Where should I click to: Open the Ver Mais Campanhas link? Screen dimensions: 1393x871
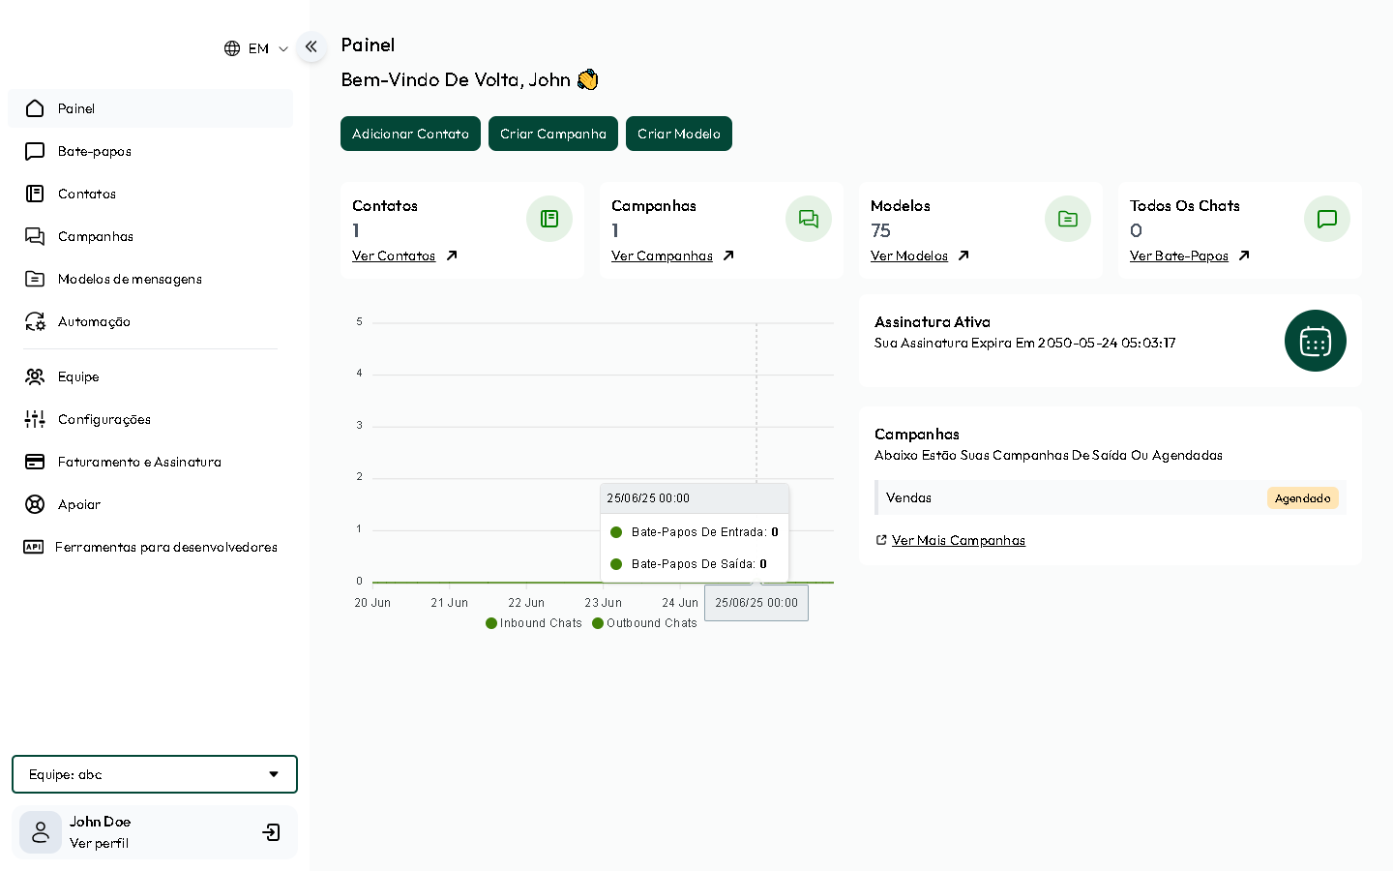[x=958, y=540]
